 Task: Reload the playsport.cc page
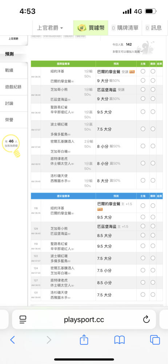[x=146, y=320]
